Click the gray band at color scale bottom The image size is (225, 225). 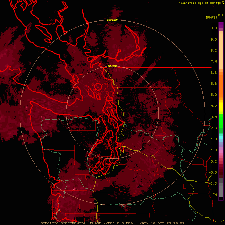221,188
